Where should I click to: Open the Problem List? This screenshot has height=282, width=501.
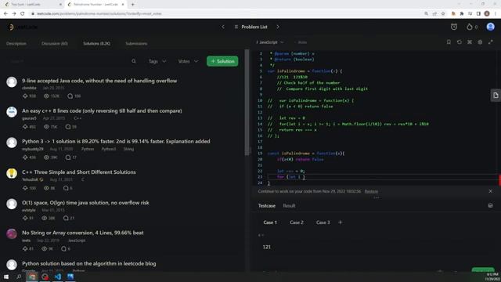click(250, 27)
